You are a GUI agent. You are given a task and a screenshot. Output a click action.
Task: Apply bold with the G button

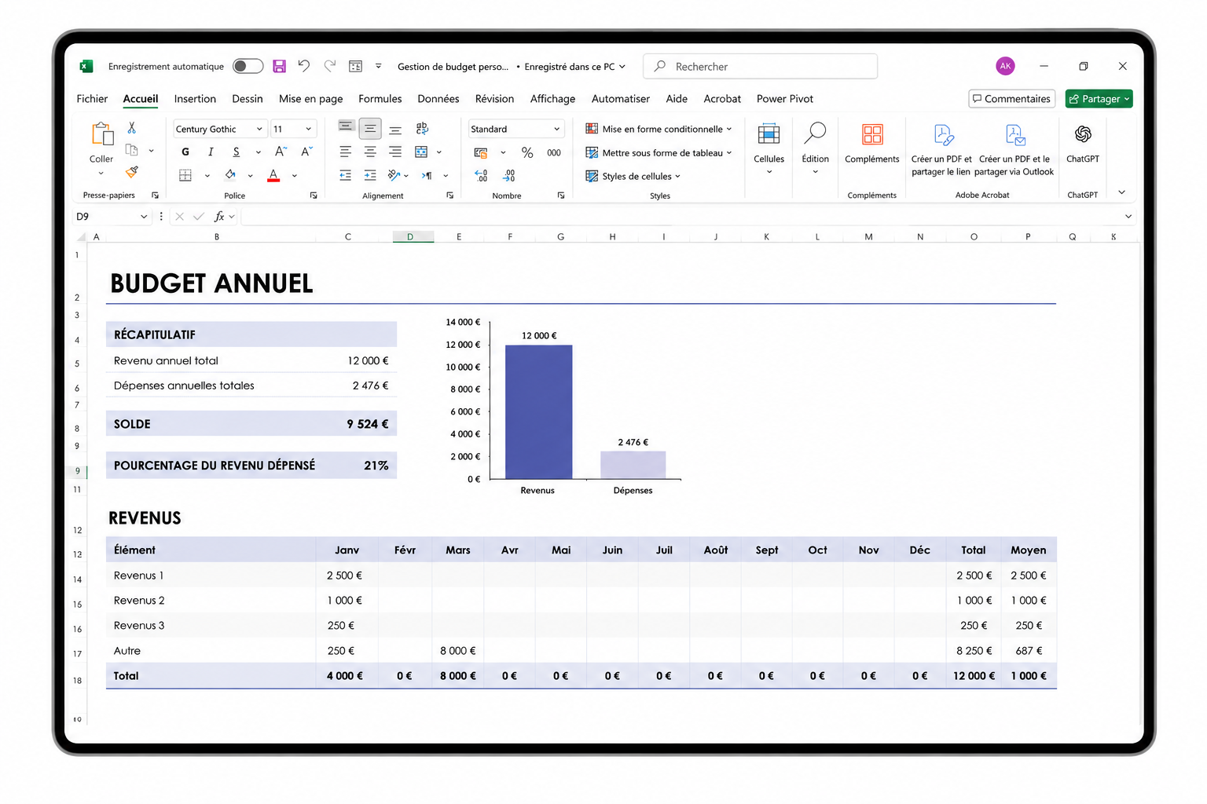185,152
